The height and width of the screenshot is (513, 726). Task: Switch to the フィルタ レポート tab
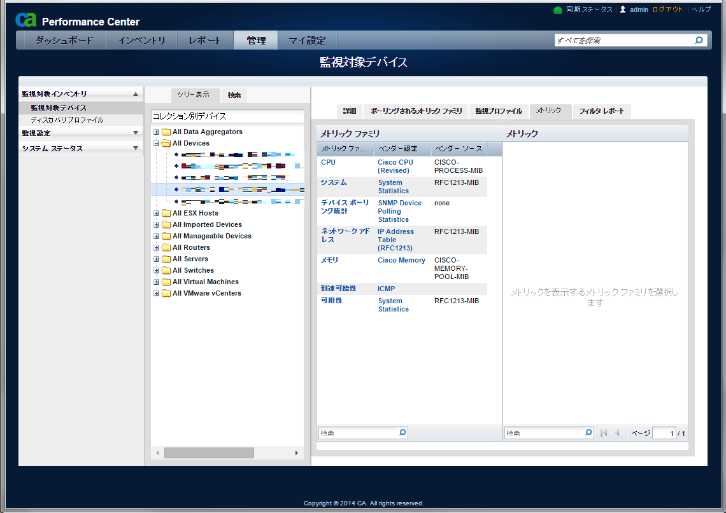tap(601, 111)
